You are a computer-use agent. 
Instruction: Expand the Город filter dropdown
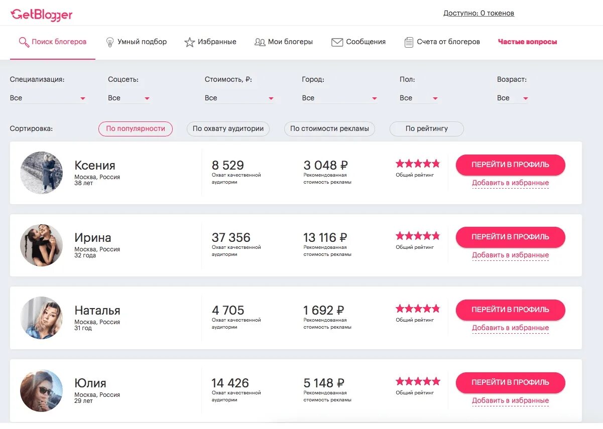click(339, 98)
